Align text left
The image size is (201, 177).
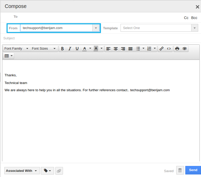108,49
